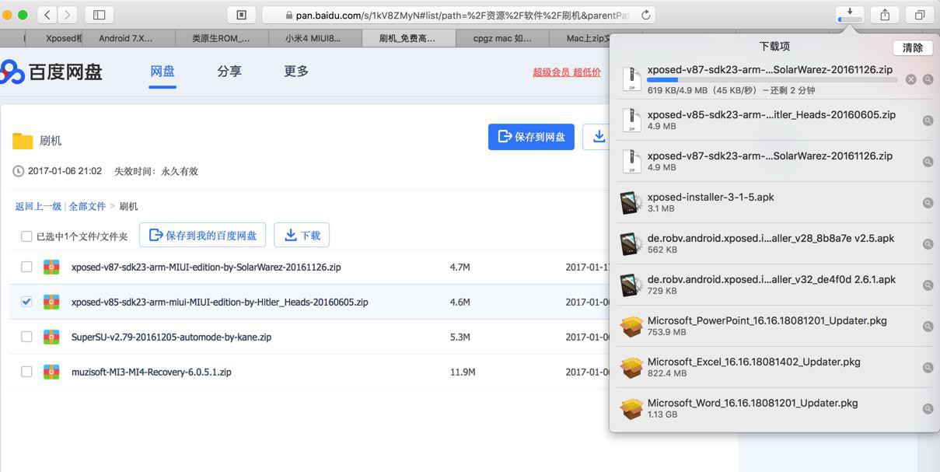Image resolution: width=940 pixels, height=472 pixels.
Task: Click the Baidu Netdisk logo
Action: [51, 72]
